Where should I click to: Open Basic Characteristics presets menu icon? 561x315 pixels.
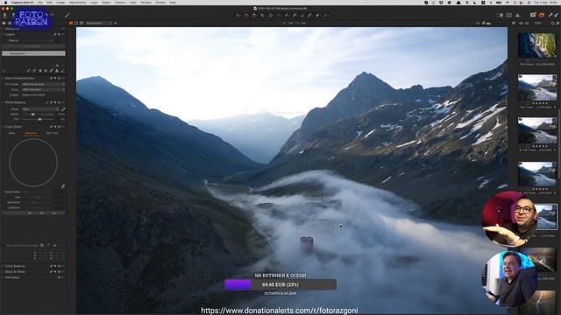(x=60, y=78)
